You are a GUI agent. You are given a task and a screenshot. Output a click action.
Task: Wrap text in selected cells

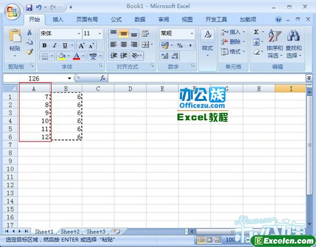point(145,34)
